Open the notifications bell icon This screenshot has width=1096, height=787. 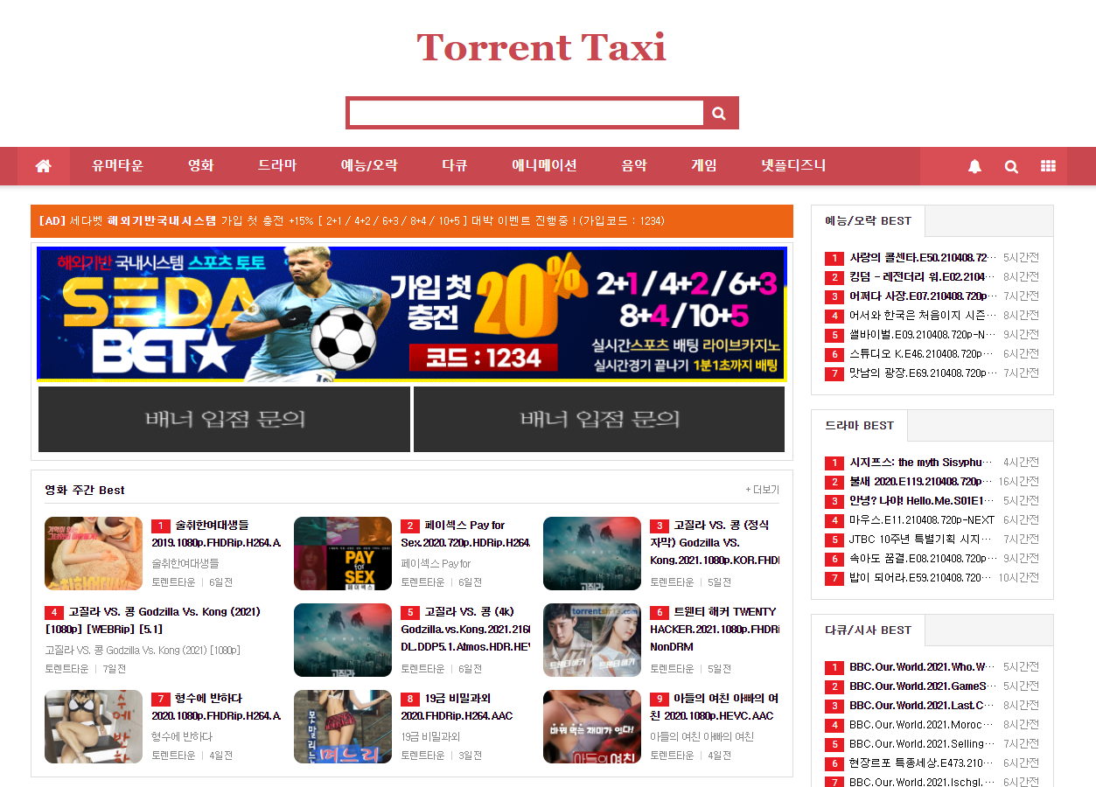point(974,166)
